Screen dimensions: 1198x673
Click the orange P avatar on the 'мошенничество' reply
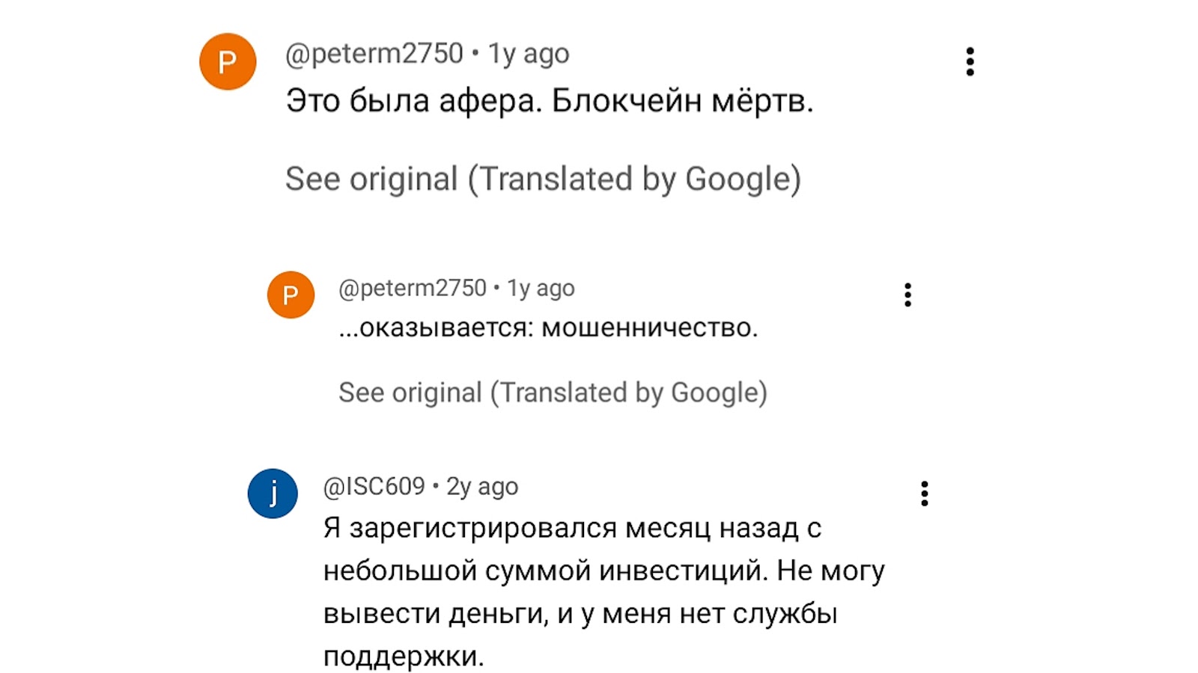291,295
